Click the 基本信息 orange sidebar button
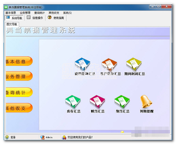Screen dimensions: 176x144 (19, 61)
